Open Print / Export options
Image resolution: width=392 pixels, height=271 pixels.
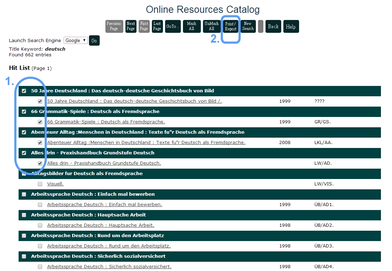230,26
